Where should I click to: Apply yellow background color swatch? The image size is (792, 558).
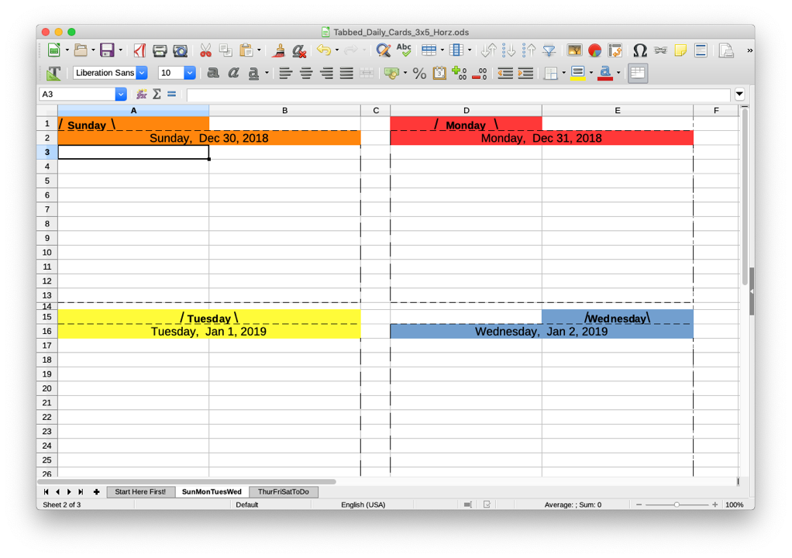point(578,73)
